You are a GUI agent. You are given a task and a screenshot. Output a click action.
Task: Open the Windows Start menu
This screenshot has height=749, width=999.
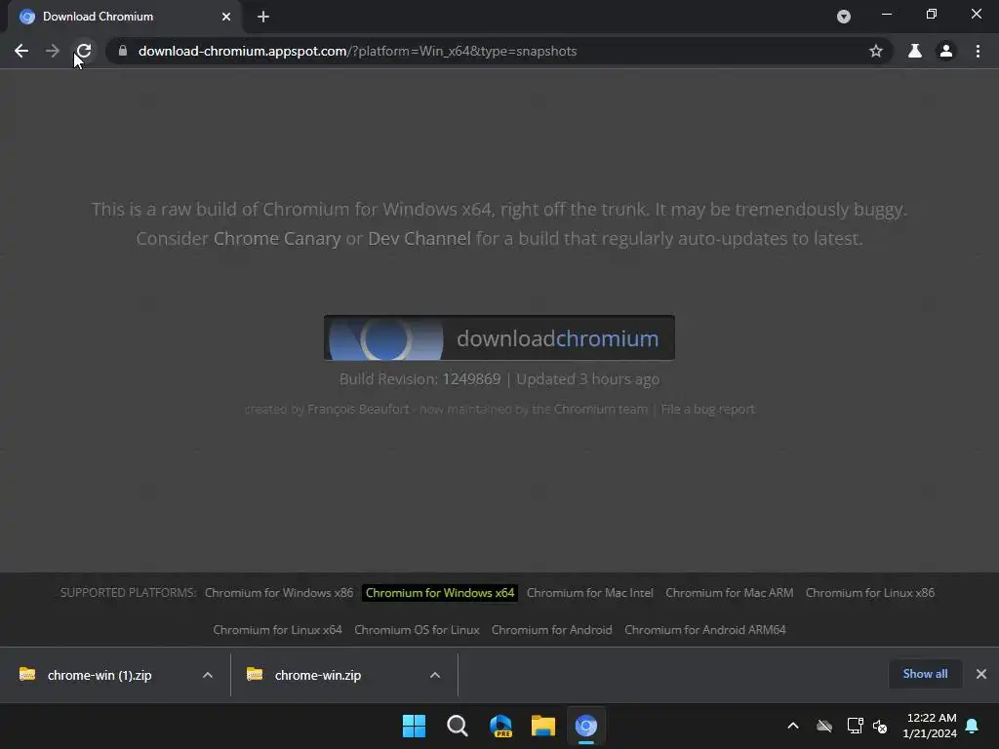click(x=414, y=726)
